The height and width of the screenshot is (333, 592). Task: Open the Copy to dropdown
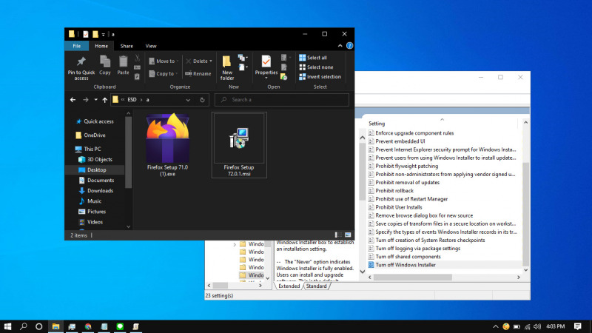click(x=163, y=73)
